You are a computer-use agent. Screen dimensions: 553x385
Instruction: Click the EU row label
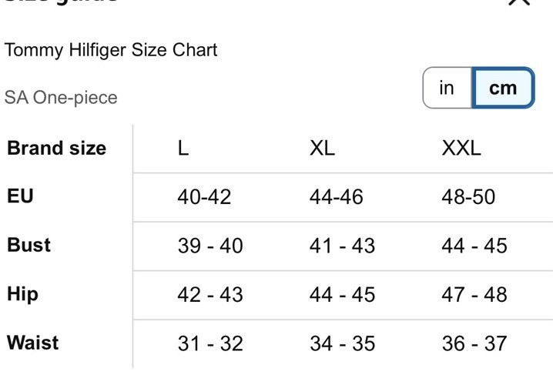coord(20,196)
